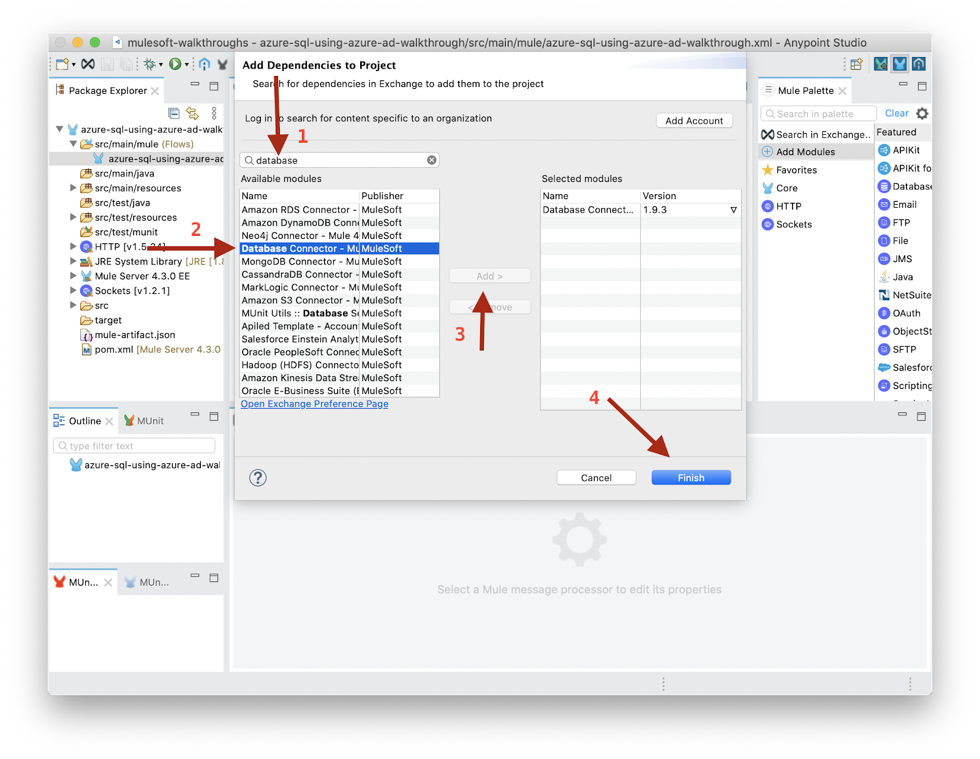The image size is (980, 759).
Task: Open Exchange via the toolbar Exchange icon
Action: [88, 64]
